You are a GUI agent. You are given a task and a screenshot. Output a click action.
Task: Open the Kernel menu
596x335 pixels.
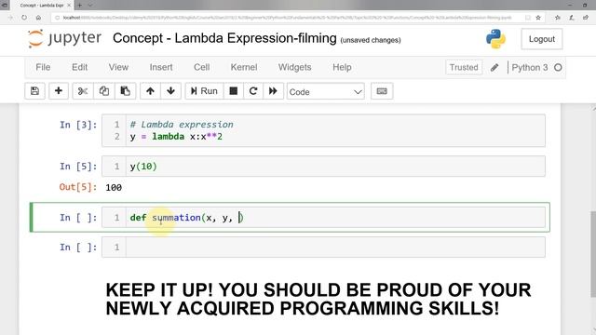point(244,67)
